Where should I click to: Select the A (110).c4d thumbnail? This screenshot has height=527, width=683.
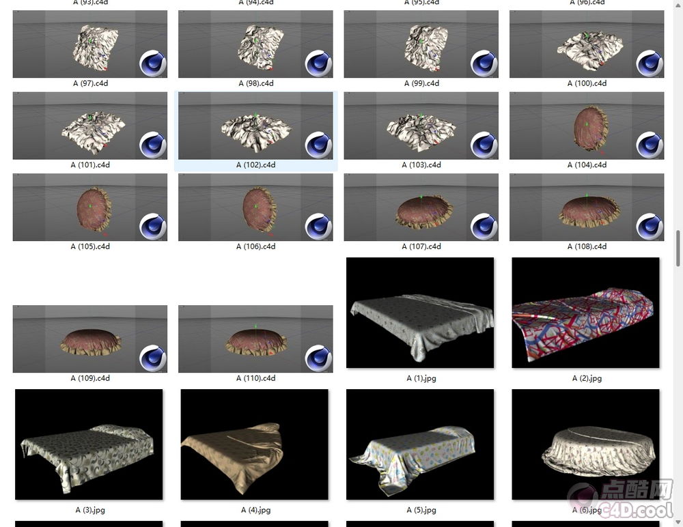point(255,339)
